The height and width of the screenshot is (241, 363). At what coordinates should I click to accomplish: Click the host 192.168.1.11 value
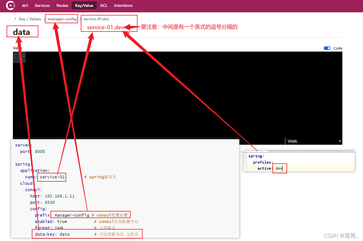click(x=60, y=196)
